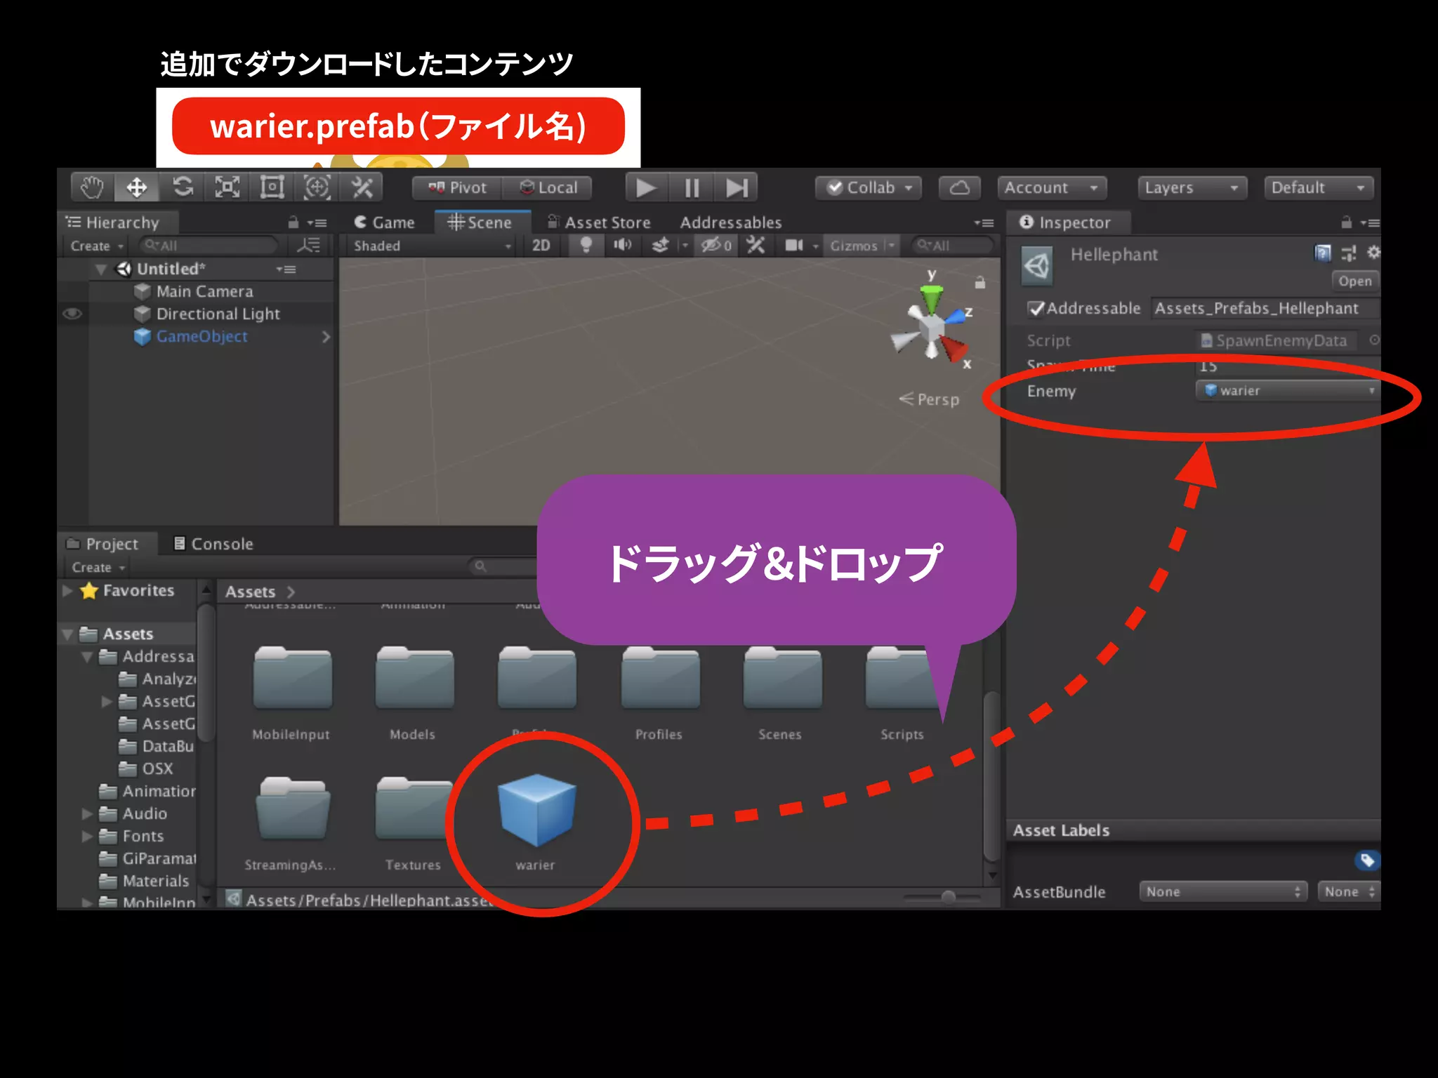Screen dimensions: 1438x1078
Task: Select the custom editor tools icon
Action: tap(362, 187)
